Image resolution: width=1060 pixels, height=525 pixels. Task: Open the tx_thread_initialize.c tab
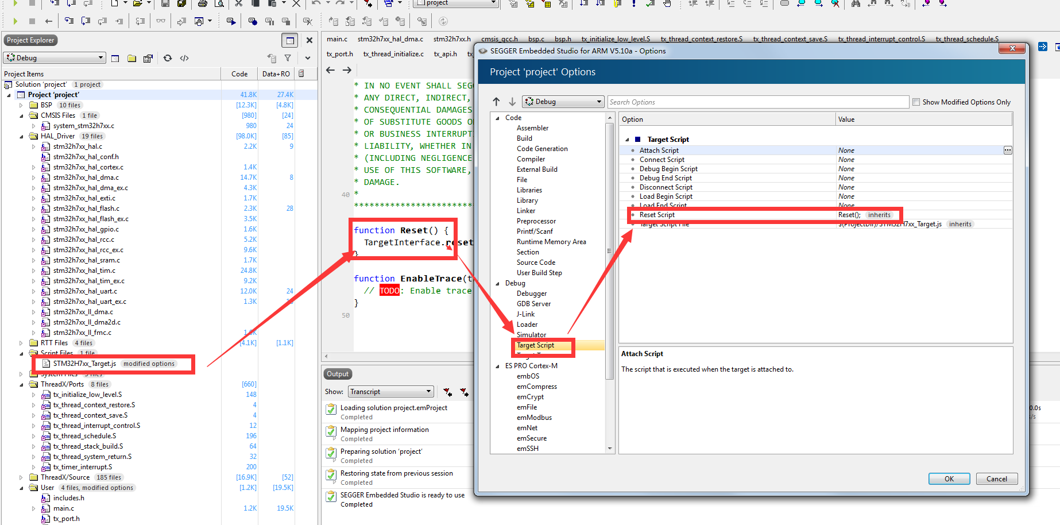tap(393, 54)
